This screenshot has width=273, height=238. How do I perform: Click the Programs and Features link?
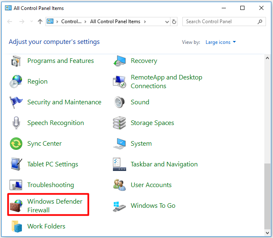[60, 61]
